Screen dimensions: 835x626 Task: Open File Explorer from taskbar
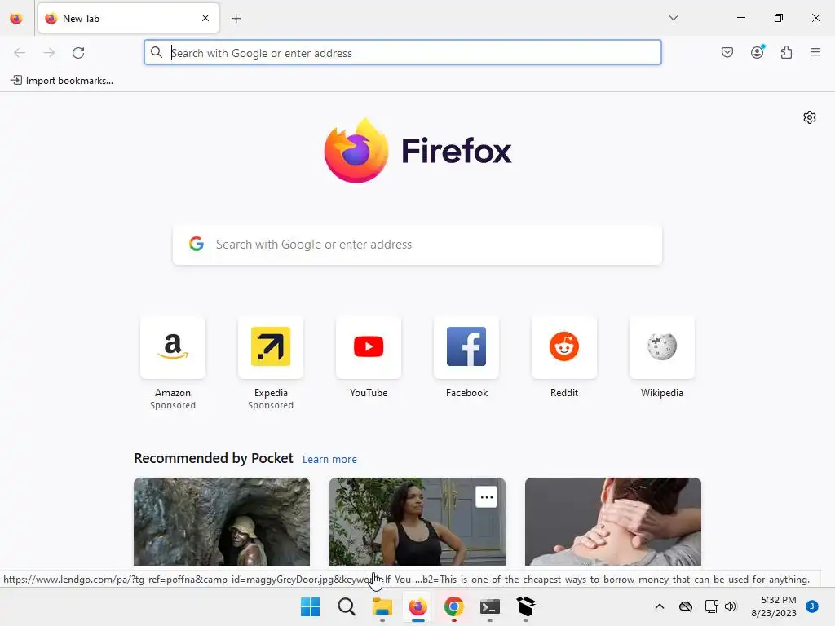[382, 606]
